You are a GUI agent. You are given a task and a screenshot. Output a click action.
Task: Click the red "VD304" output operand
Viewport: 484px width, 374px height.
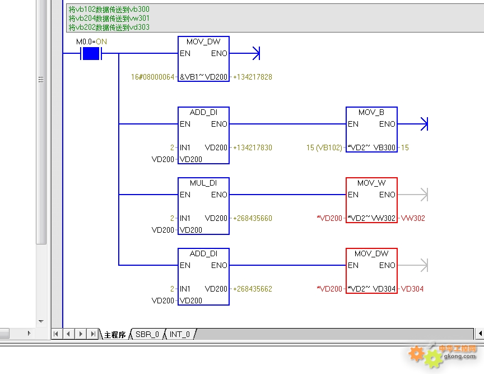click(x=412, y=289)
